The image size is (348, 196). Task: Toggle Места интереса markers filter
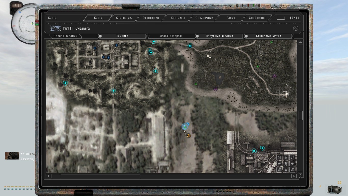[x=171, y=36]
